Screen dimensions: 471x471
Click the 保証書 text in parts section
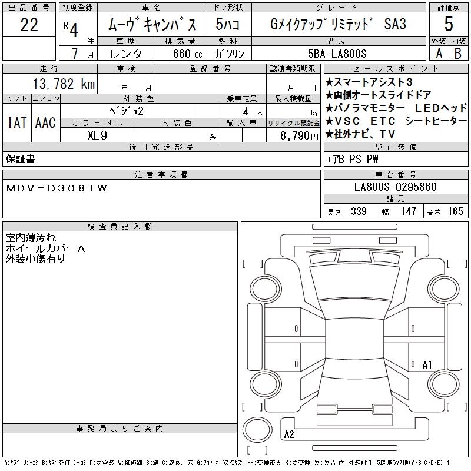click(21, 159)
